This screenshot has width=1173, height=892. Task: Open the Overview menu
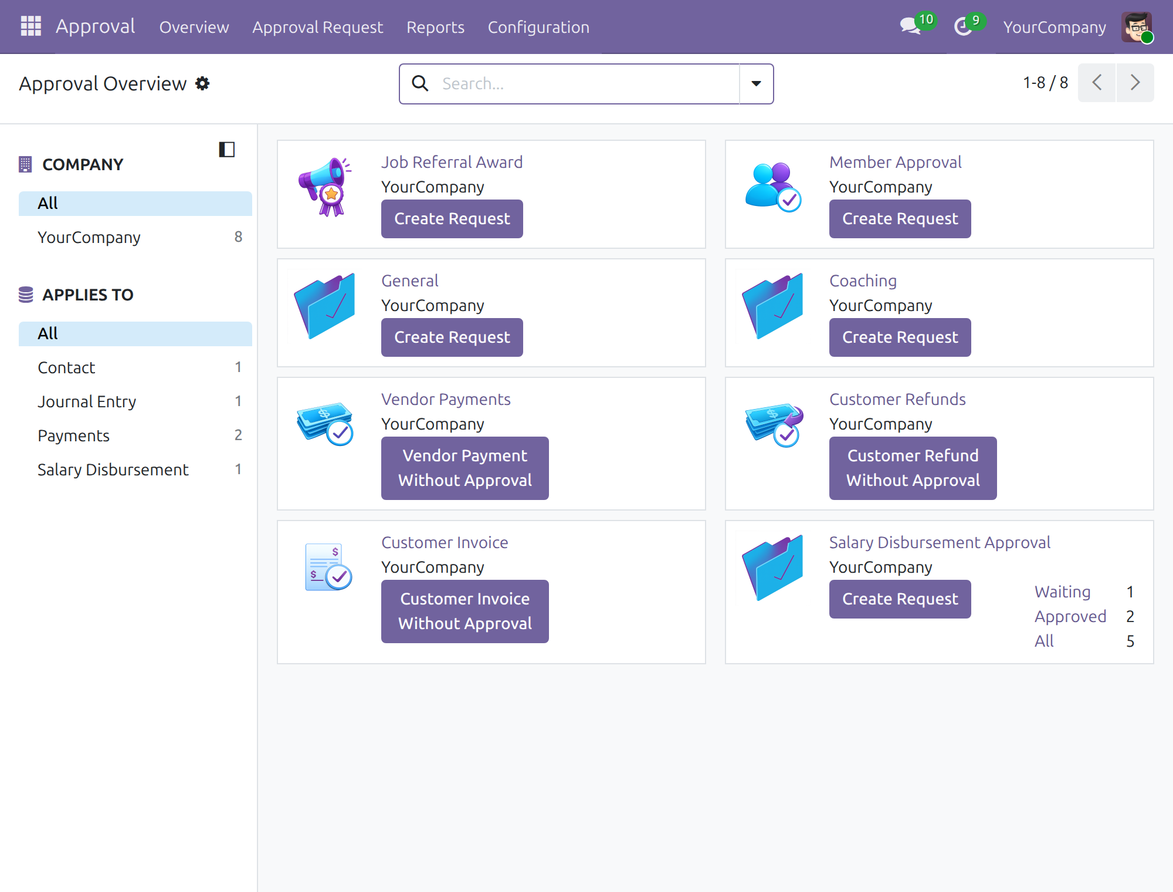tap(194, 27)
